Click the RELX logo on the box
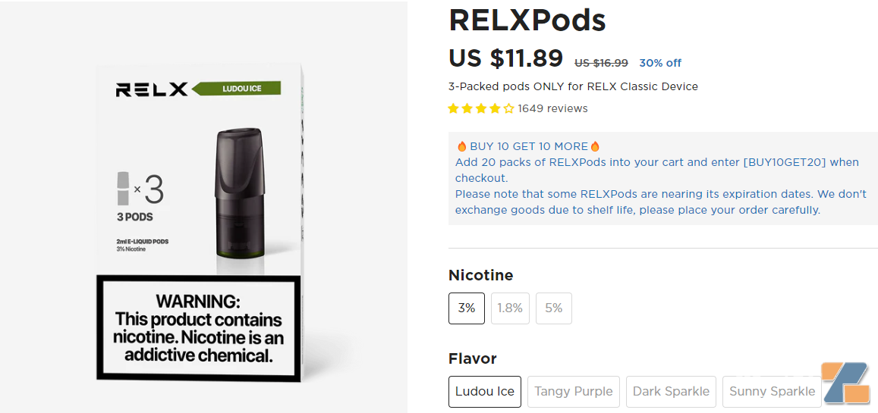Screen dimensions: 878x413 click(152, 90)
